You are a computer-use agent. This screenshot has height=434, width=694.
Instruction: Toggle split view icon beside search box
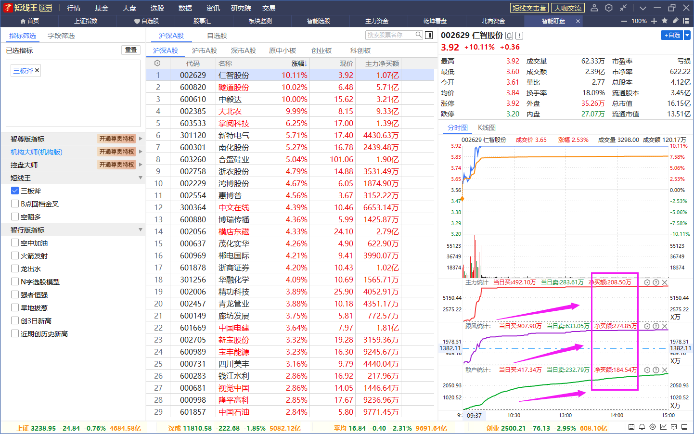429,35
